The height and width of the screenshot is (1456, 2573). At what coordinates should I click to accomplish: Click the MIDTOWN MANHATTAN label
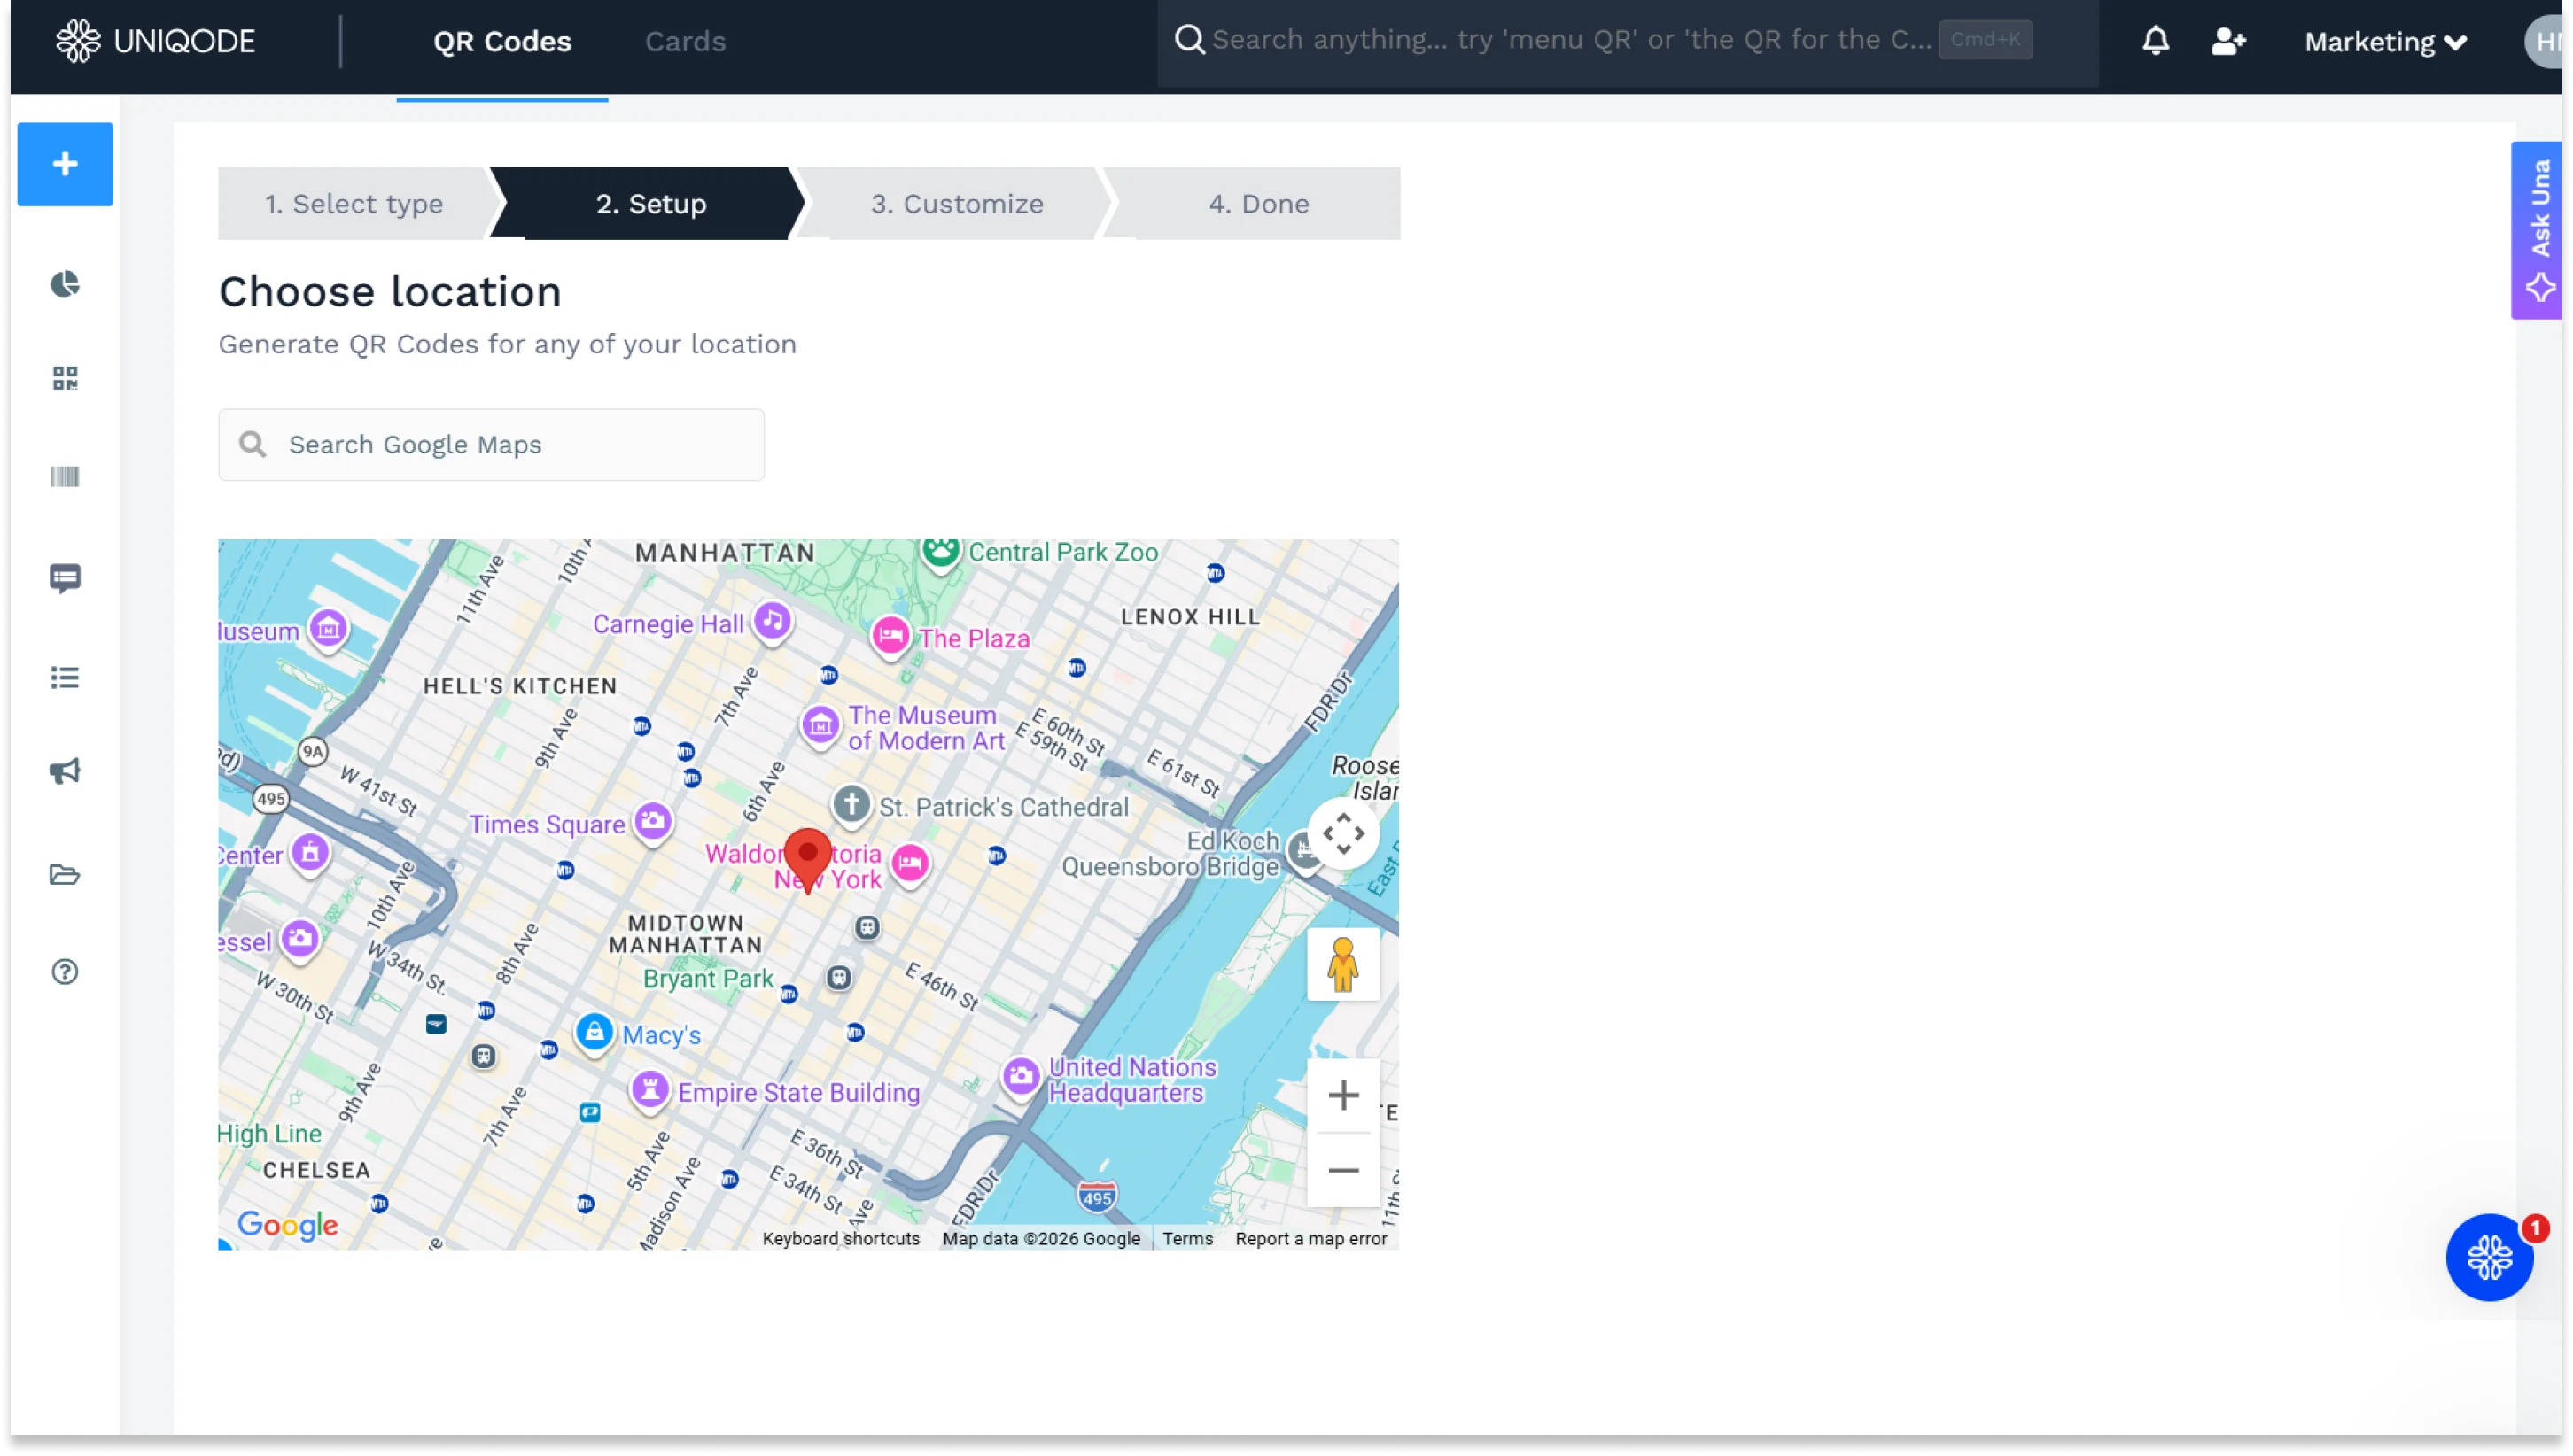point(687,934)
